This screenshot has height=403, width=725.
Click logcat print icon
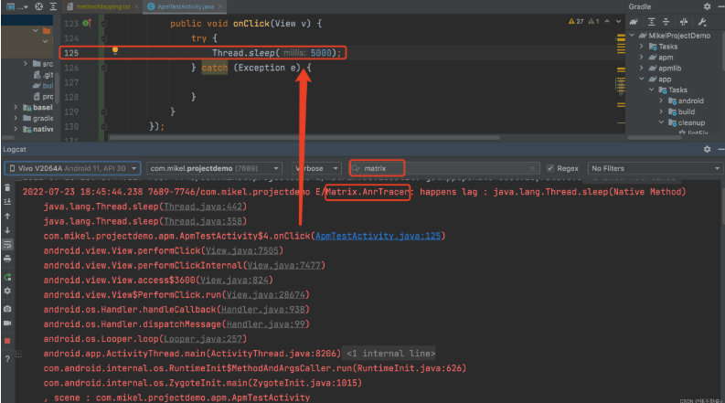[7, 259]
